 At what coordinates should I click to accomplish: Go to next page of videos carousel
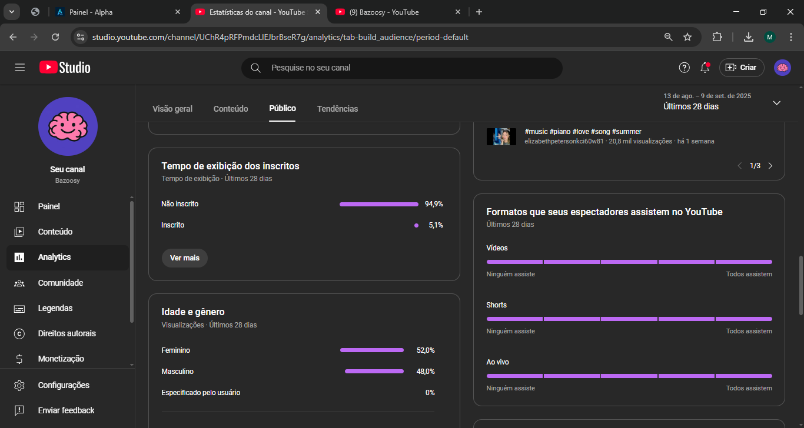point(770,166)
